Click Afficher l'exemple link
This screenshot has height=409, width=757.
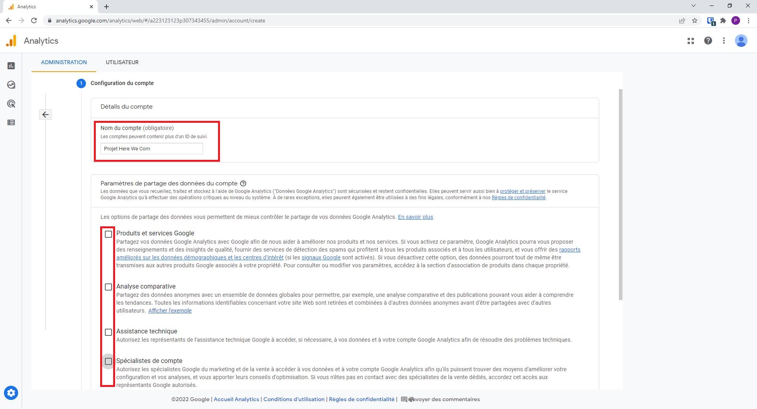click(x=170, y=311)
